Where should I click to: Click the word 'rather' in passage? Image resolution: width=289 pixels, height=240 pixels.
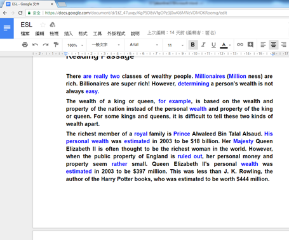pos(119,164)
